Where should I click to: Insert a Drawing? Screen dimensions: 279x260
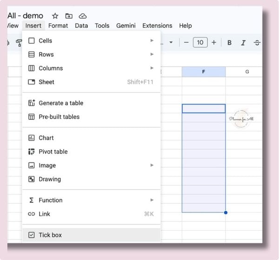[91, 179]
